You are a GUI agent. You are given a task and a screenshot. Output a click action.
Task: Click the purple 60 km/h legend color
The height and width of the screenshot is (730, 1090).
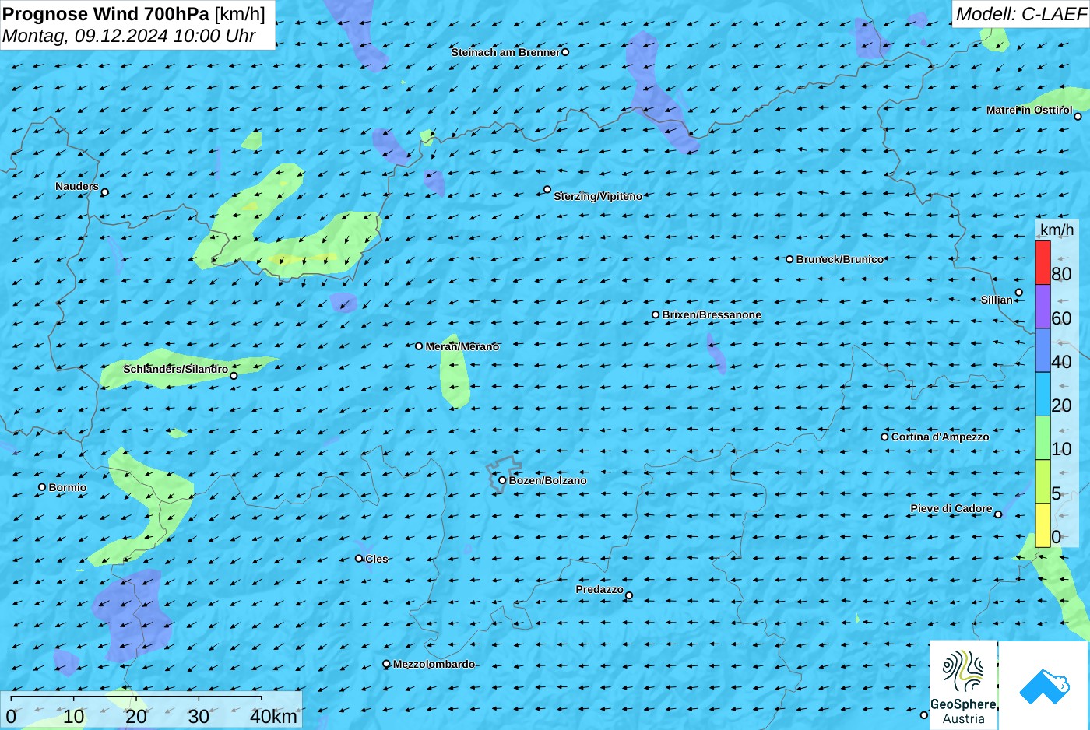click(x=1043, y=307)
